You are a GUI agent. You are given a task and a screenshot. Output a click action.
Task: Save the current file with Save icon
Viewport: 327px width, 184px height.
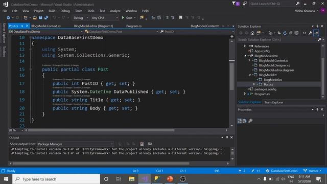coord(40,18)
